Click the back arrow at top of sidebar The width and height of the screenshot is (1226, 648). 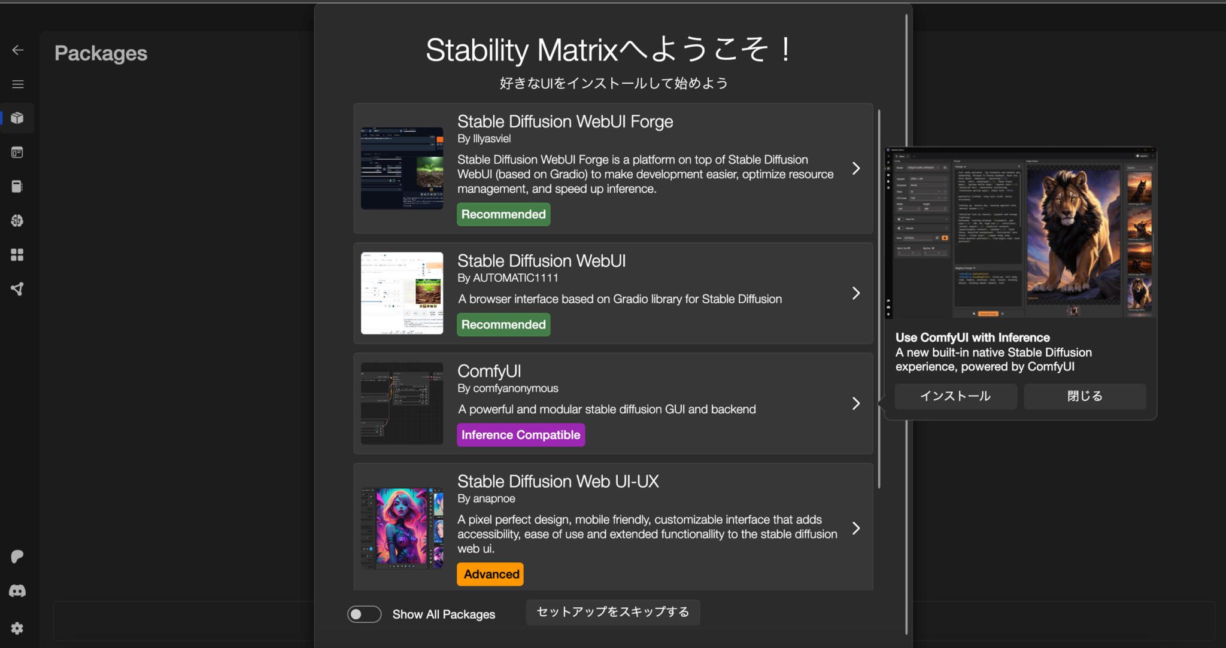(x=17, y=50)
